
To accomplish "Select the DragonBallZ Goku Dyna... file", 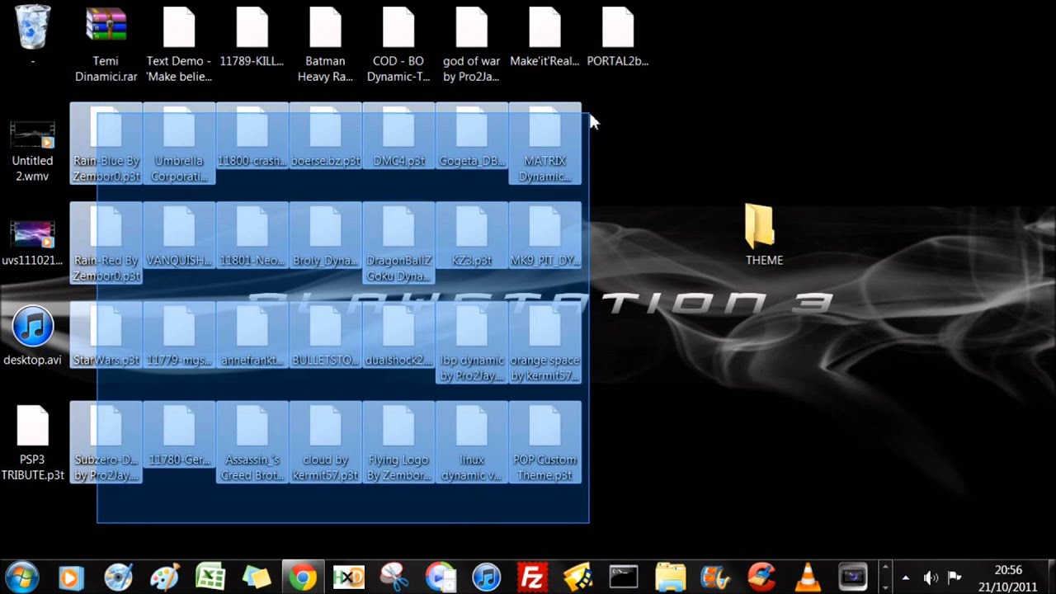I will point(398,243).
